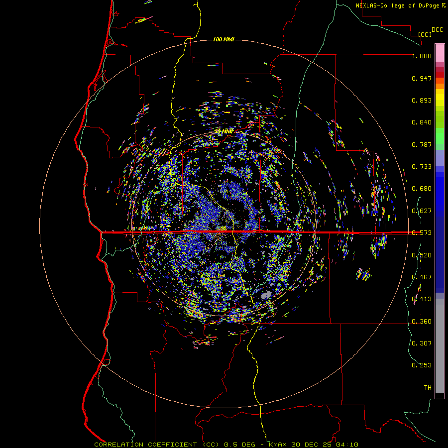
Task: Select the 0.840 scale value
Action: [422, 122]
